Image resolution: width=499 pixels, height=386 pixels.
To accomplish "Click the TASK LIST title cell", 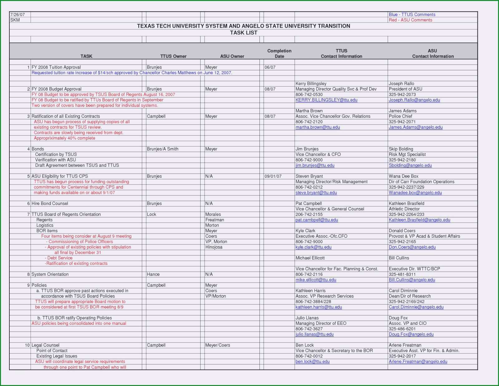I will (x=244, y=32).
